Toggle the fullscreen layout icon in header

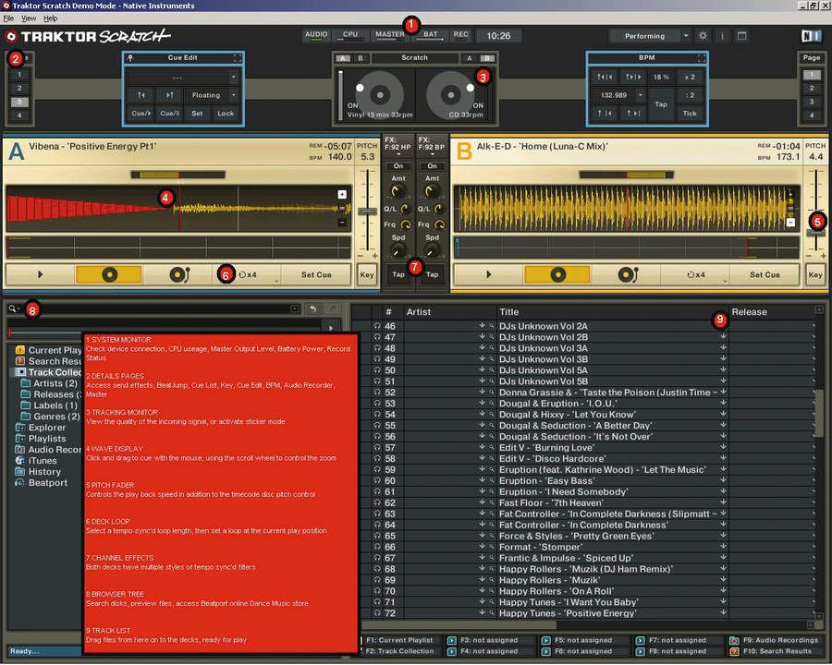point(741,36)
